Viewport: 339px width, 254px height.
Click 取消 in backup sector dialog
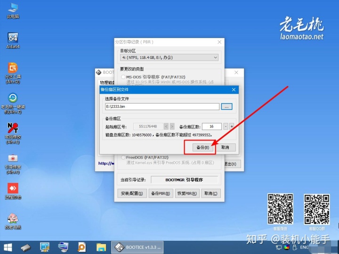click(x=225, y=148)
